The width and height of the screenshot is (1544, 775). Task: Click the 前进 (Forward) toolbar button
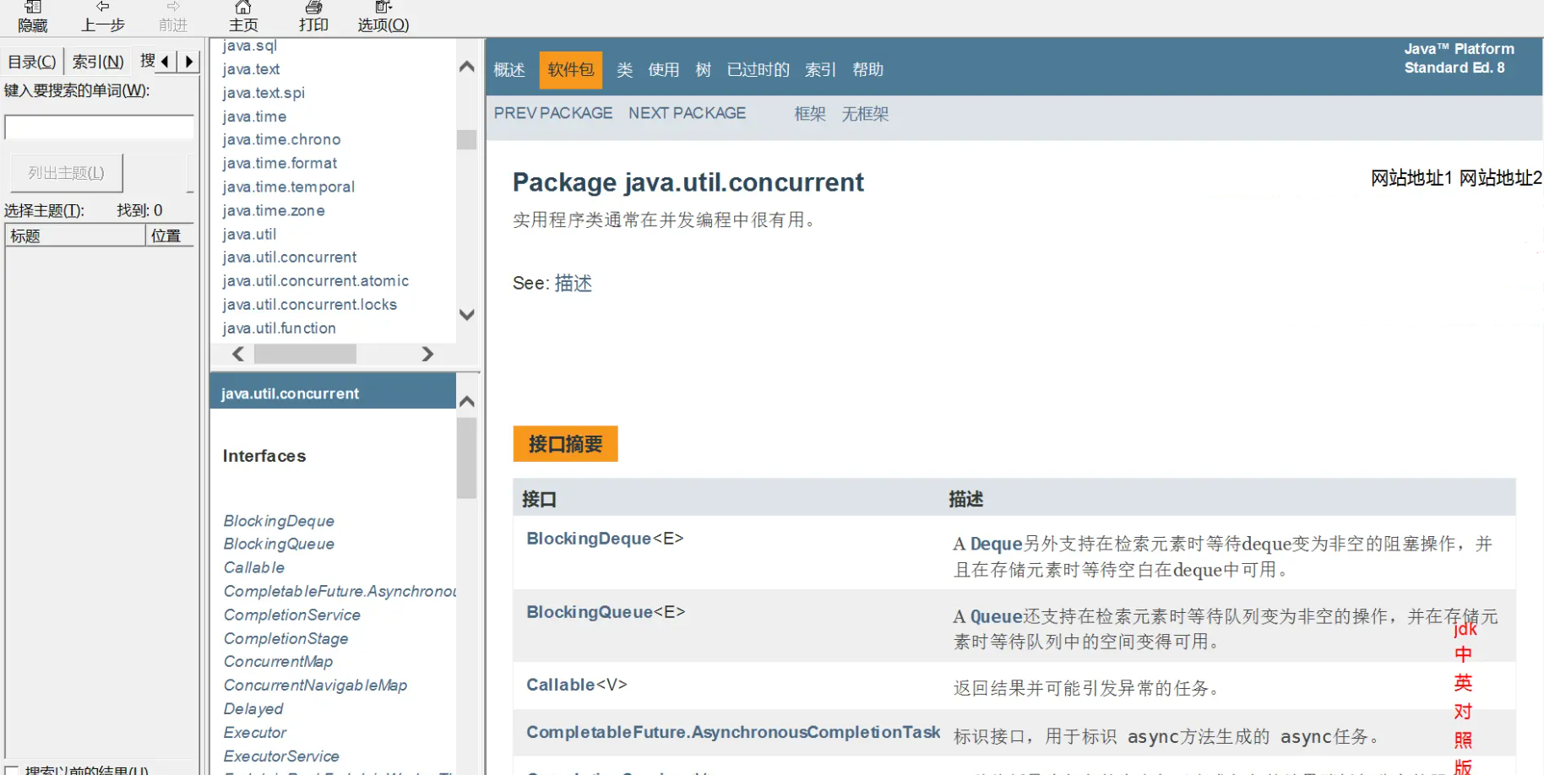click(x=173, y=17)
